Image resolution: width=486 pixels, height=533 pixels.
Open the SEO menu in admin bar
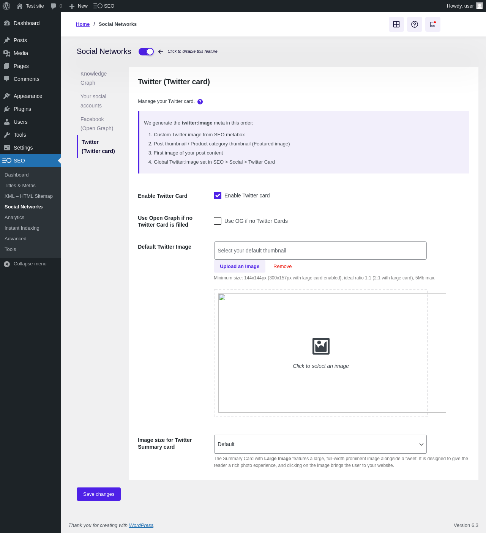coord(104,6)
